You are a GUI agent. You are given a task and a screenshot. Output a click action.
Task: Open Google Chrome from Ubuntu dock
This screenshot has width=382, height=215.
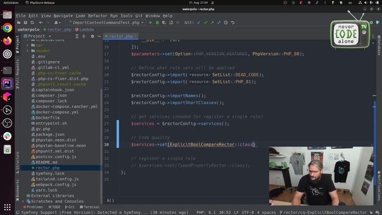coord(7,28)
